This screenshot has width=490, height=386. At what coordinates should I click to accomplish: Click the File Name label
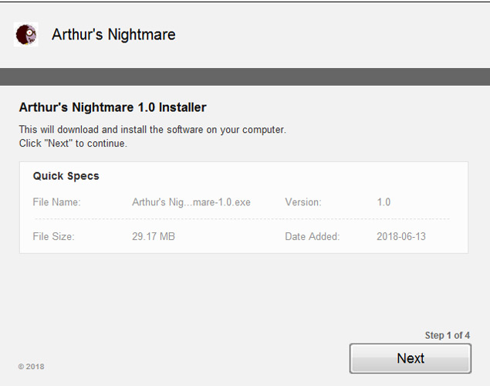click(56, 202)
